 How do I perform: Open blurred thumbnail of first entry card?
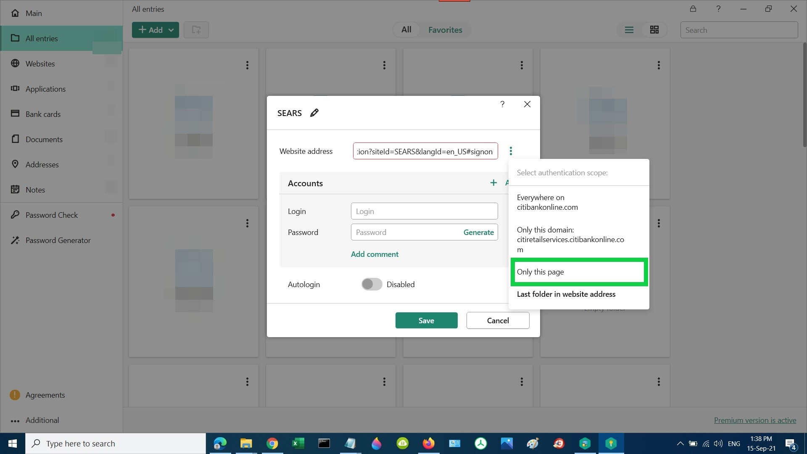click(194, 121)
